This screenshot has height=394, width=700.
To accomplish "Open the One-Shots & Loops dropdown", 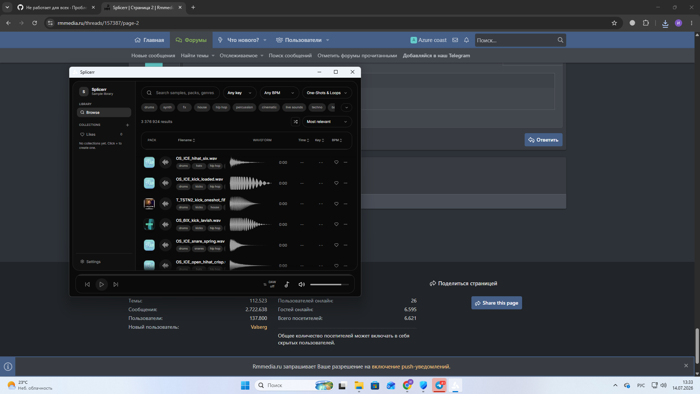I will click(x=327, y=93).
